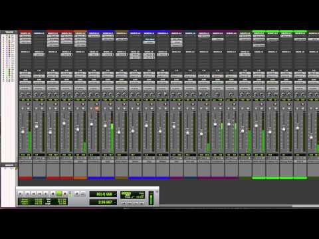Open the sub counter format dropdown arrow
319x239 pixels.
115,202
